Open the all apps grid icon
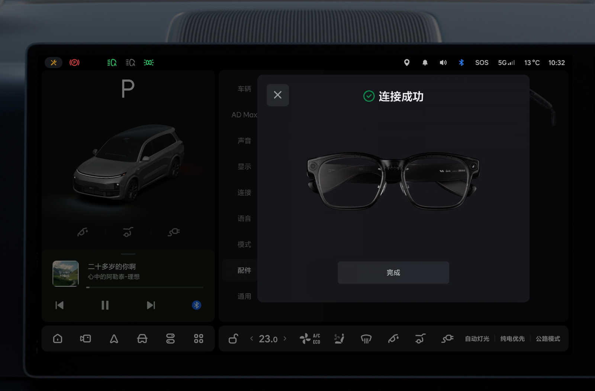595x391 pixels. click(x=199, y=339)
